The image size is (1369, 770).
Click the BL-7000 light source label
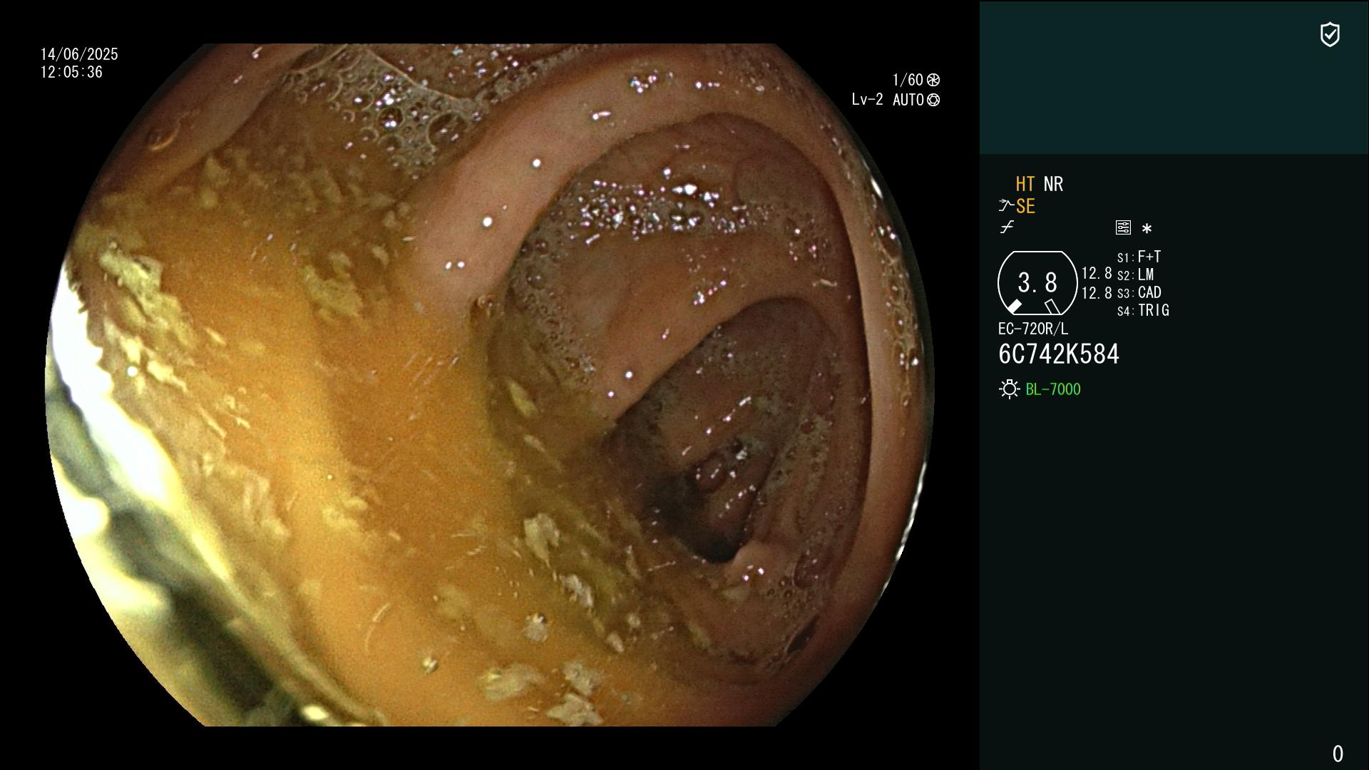coord(1053,389)
